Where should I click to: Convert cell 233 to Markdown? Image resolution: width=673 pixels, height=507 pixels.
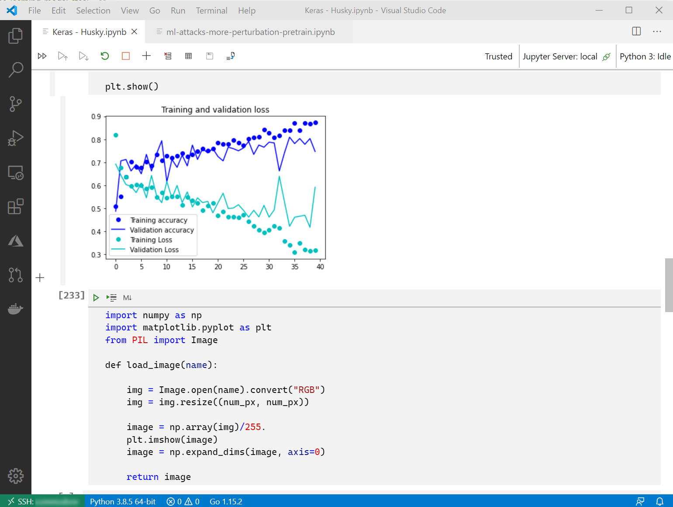[x=127, y=298]
